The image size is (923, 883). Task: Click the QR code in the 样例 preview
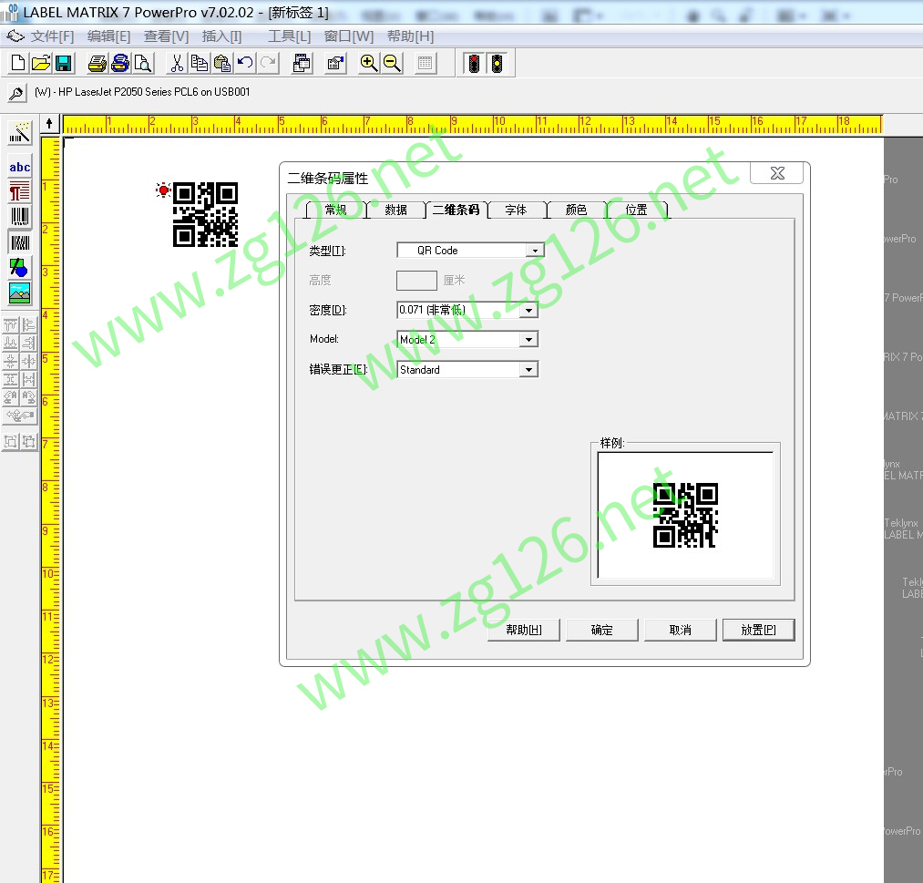685,515
